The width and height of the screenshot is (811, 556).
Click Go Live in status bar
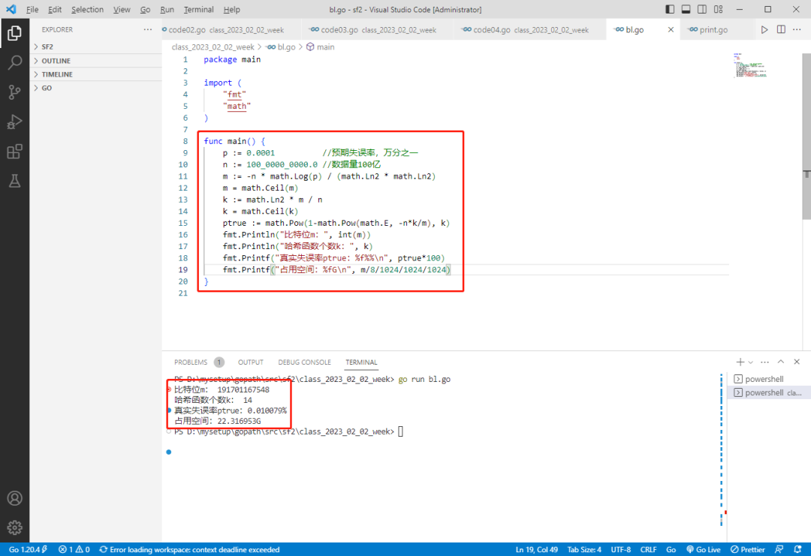(704, 549)
